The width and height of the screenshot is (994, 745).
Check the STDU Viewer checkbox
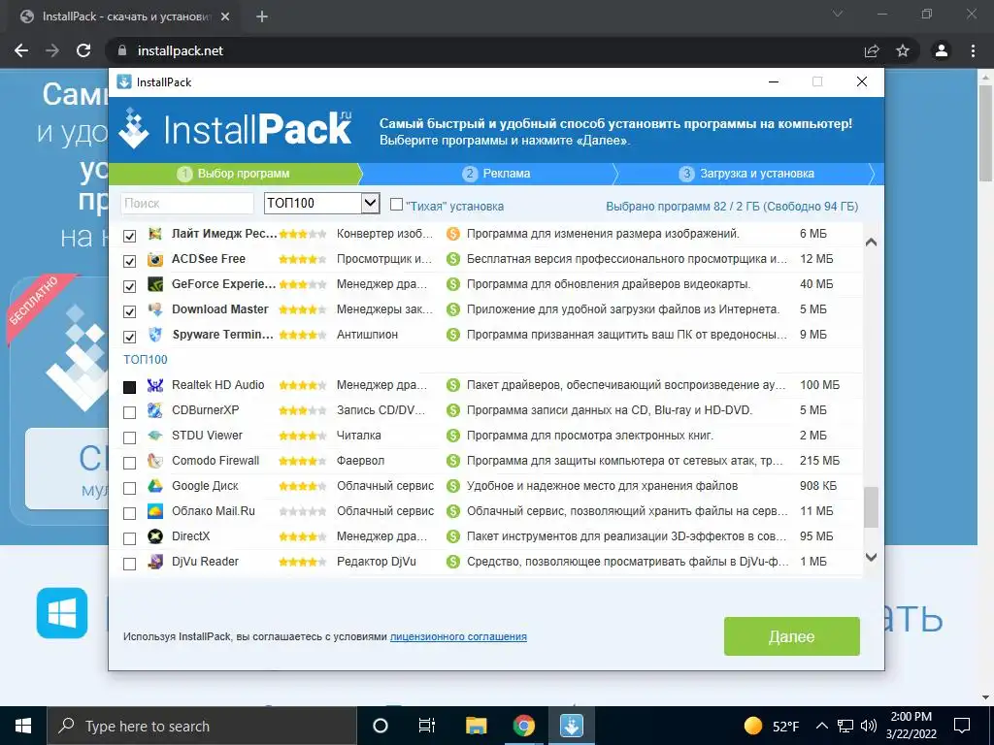pos(129,437)
